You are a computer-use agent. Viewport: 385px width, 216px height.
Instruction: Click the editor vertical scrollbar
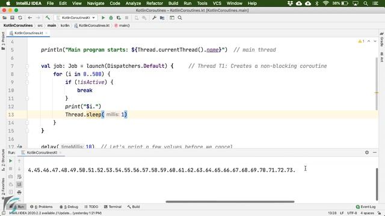[x=377, y=83]
